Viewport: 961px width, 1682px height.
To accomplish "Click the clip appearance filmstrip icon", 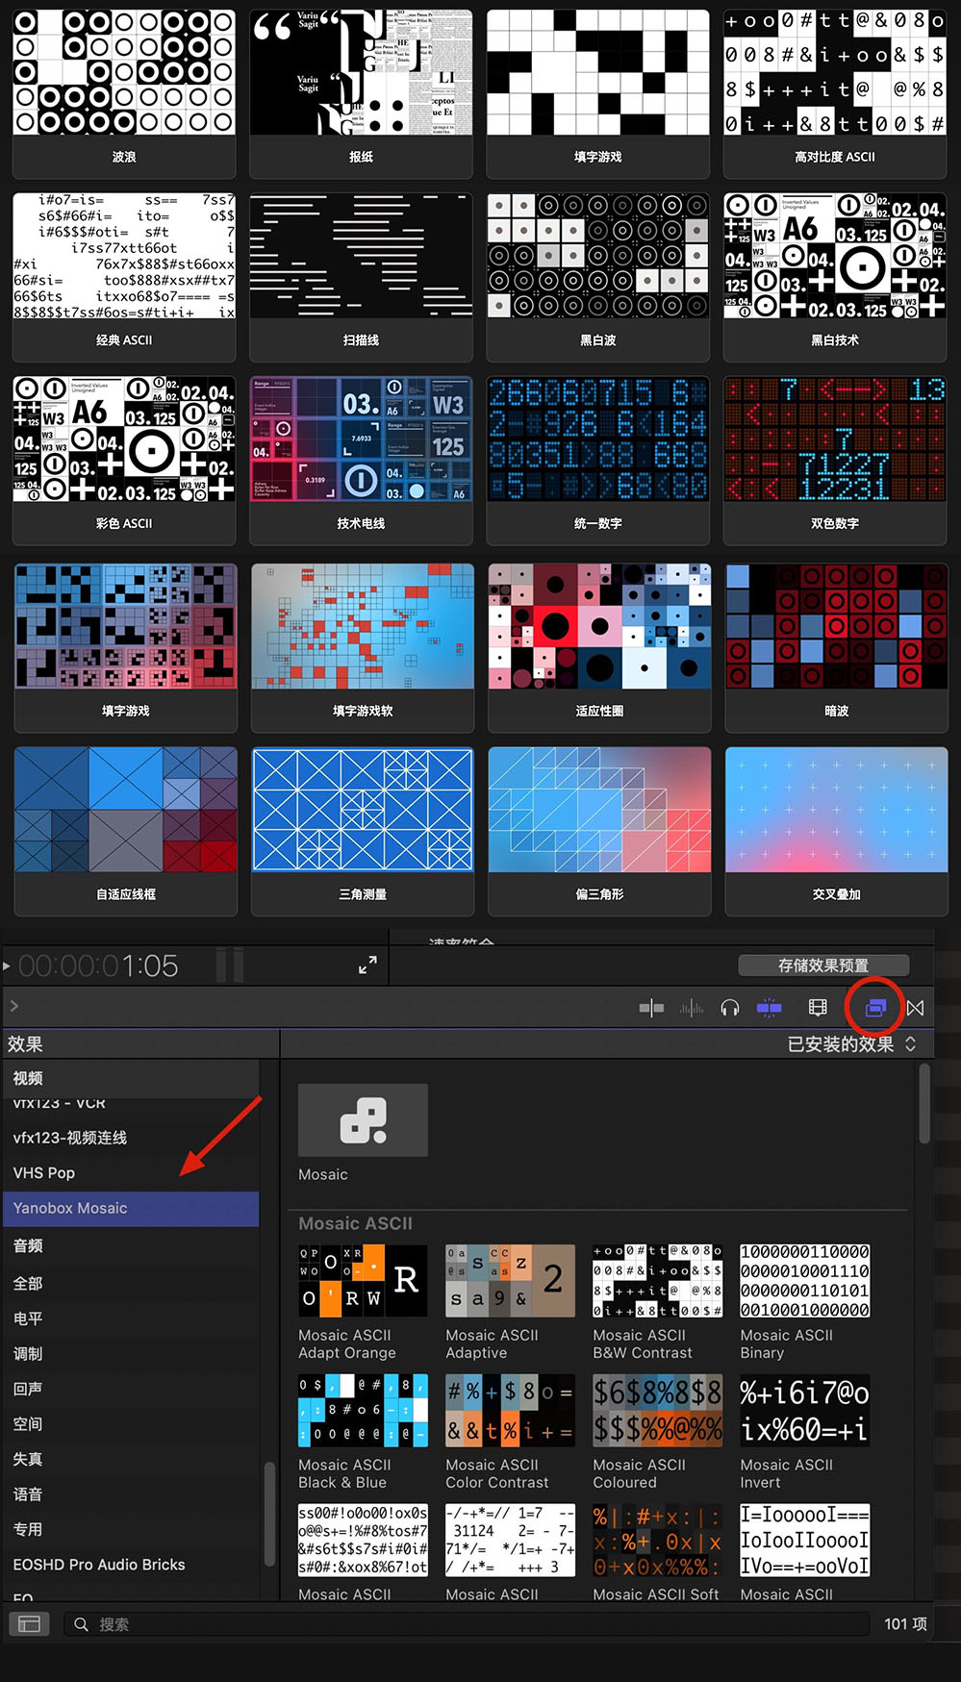I will pyautogui.click(x=818, y=1008).
